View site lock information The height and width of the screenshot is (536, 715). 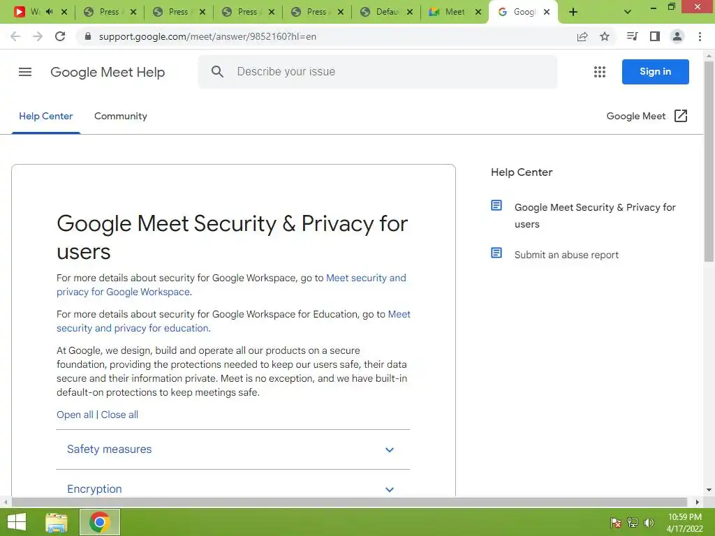(x=88, y=36)
